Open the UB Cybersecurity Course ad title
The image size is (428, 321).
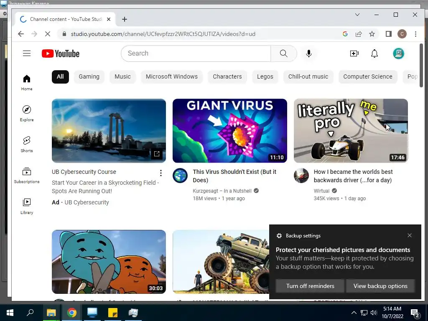pos(84,172)
